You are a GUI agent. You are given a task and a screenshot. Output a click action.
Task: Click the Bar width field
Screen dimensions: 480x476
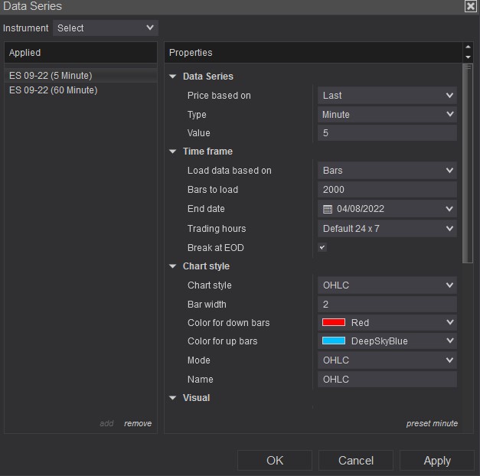pyautogui.click(x=387, y=305)
